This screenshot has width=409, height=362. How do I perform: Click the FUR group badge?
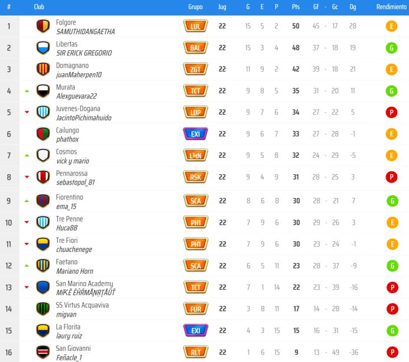(x=195, y=309)
